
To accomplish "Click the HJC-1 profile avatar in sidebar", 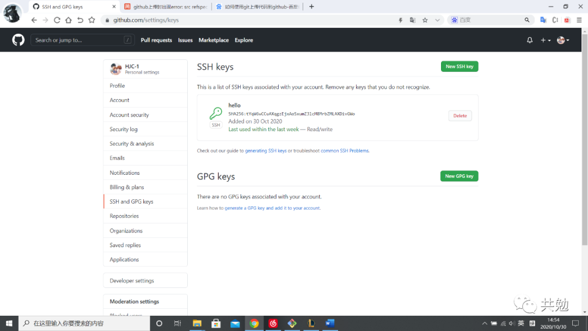I will tap(115, 69).
